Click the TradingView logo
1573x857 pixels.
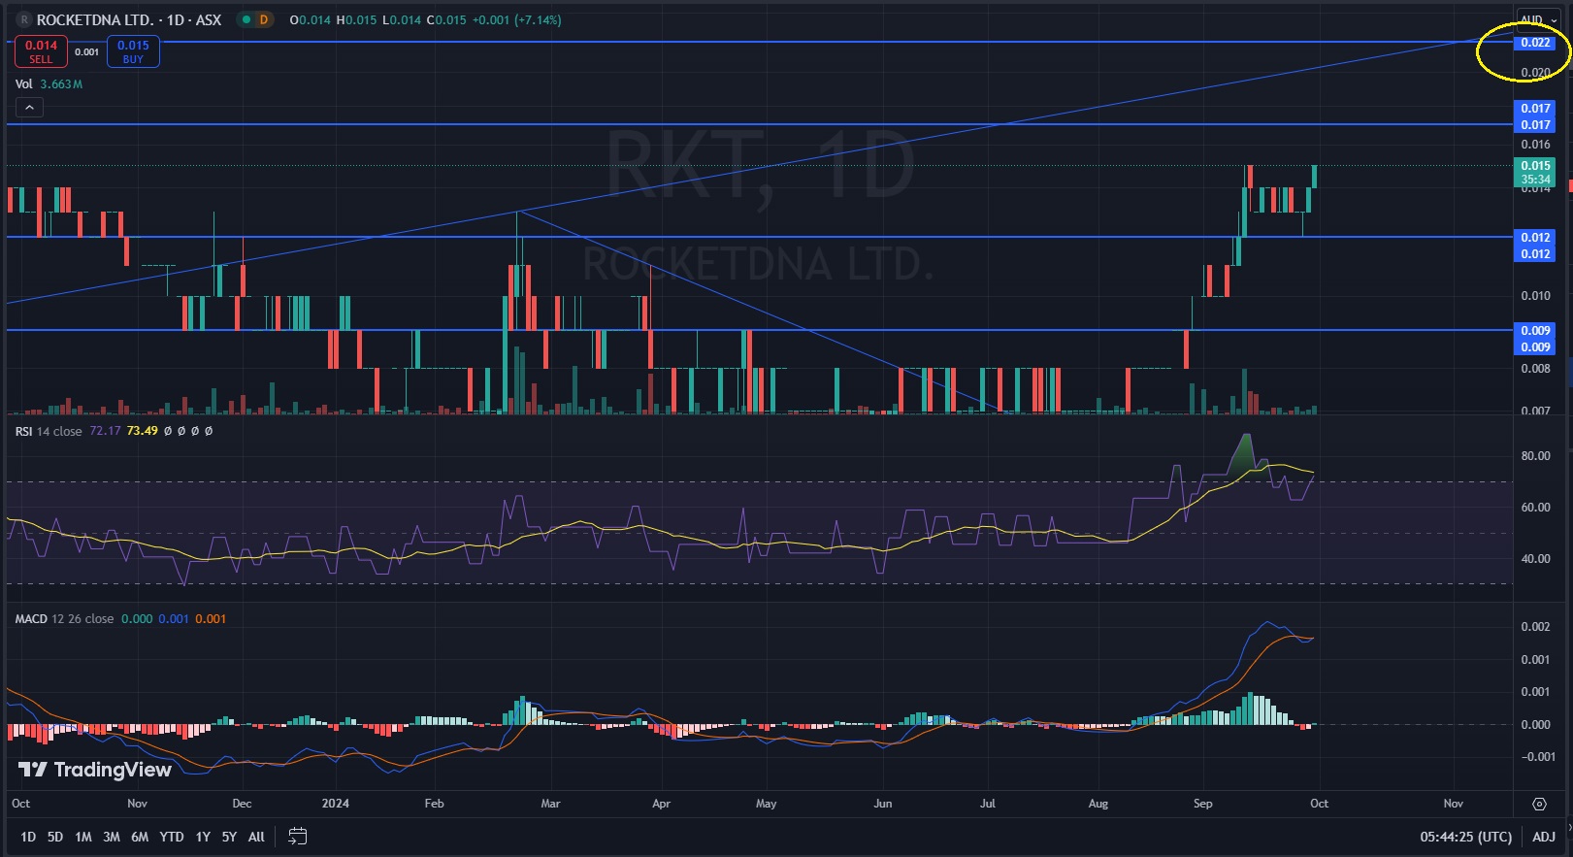[x=95, y=770]
